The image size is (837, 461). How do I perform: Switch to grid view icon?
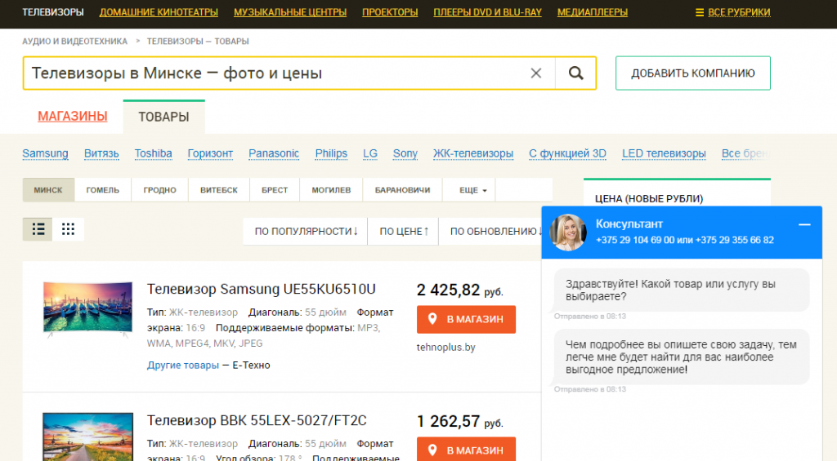pos(68,229)
